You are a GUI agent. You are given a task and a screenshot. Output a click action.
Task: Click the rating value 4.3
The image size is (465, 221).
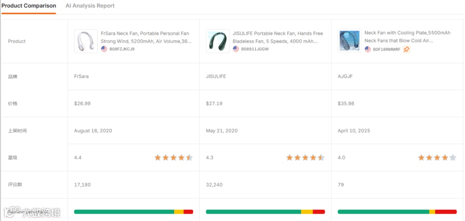210,158
